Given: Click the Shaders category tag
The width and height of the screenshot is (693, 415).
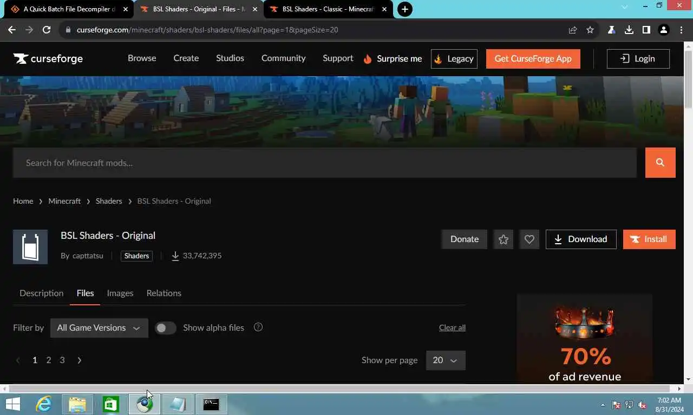Looking at the screenshot, I should point(136,256).
